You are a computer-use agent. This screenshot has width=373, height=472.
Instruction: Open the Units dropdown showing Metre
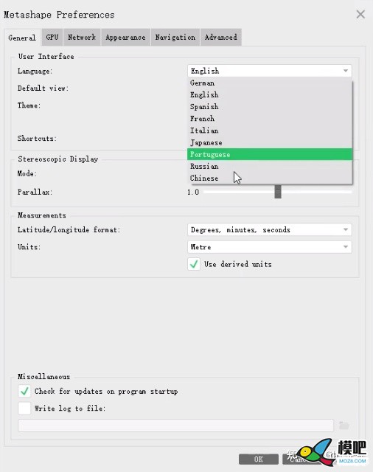(269, 247)
